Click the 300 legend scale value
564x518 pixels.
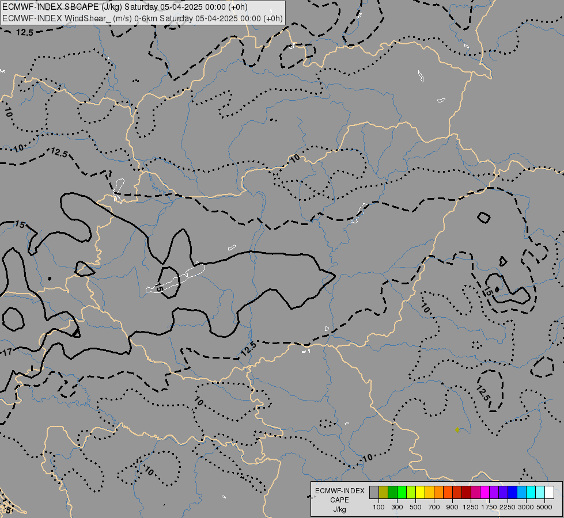397,507
